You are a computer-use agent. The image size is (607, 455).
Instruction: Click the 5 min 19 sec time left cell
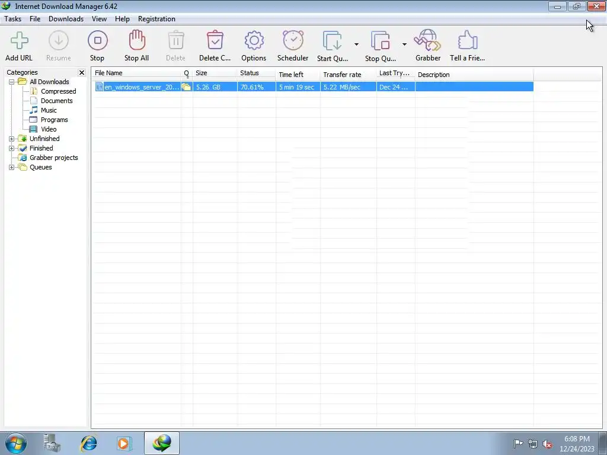tap(297, 87)
